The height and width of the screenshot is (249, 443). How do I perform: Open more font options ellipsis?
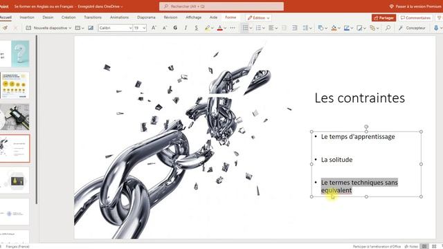pyautogui.click(x=233, y=28)
